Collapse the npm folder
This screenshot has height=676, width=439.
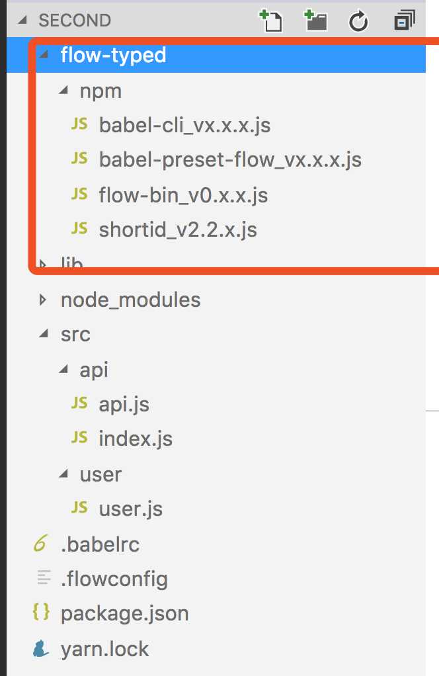(63, 91)
